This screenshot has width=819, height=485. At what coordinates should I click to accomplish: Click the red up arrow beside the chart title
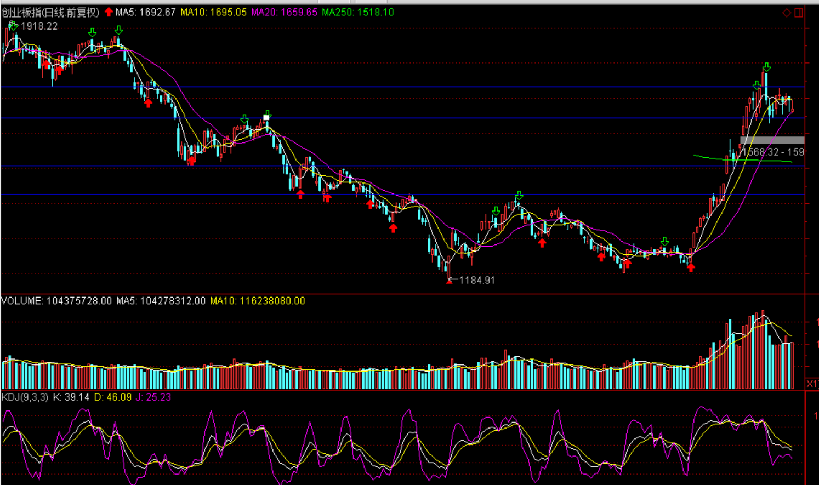[x=109, y=12]
